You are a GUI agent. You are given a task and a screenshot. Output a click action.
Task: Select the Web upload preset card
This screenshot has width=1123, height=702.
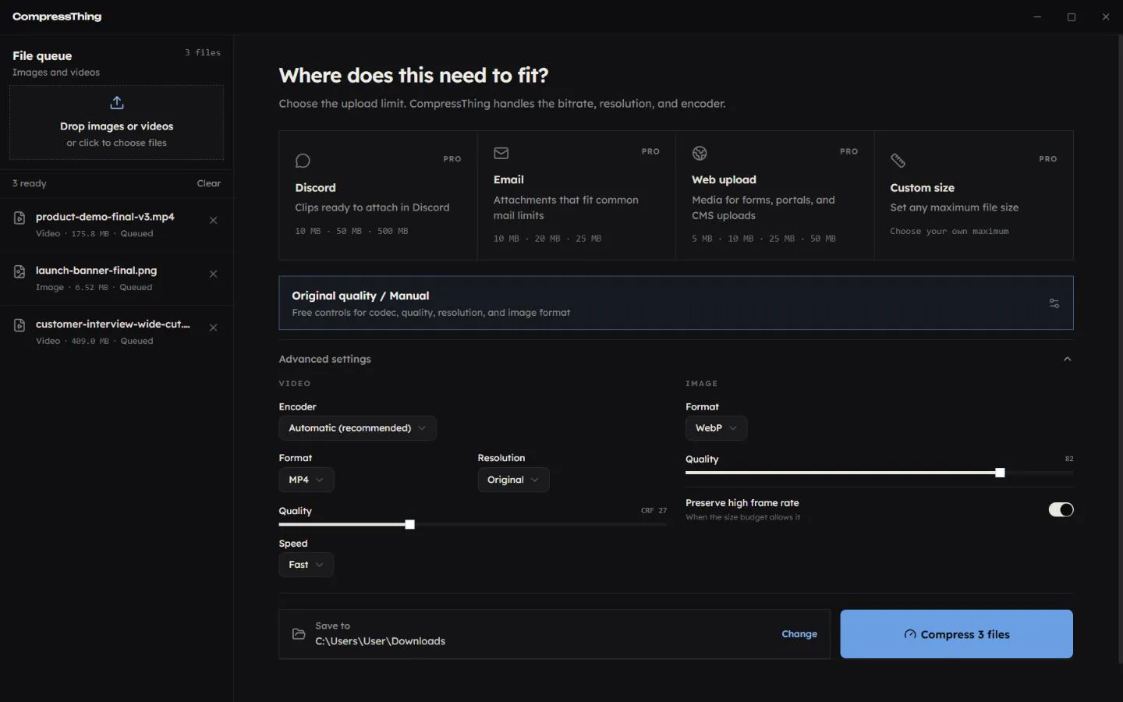pyautogui.click(x=775, y=195)
